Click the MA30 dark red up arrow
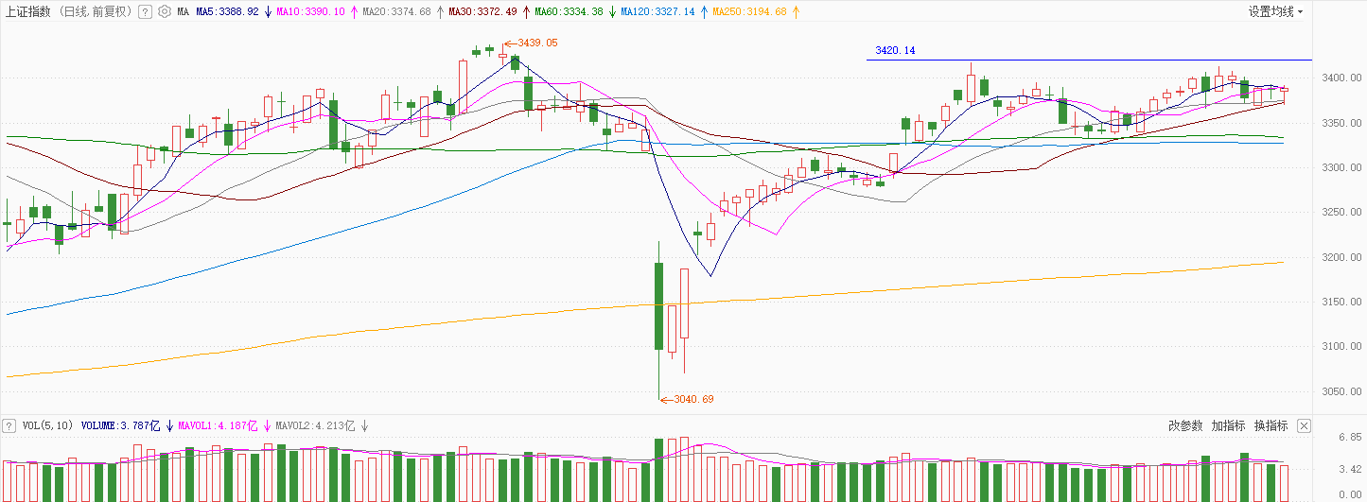 click(x=525, y=12)
